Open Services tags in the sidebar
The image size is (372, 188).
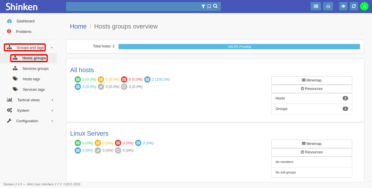[x=34, y=89]
